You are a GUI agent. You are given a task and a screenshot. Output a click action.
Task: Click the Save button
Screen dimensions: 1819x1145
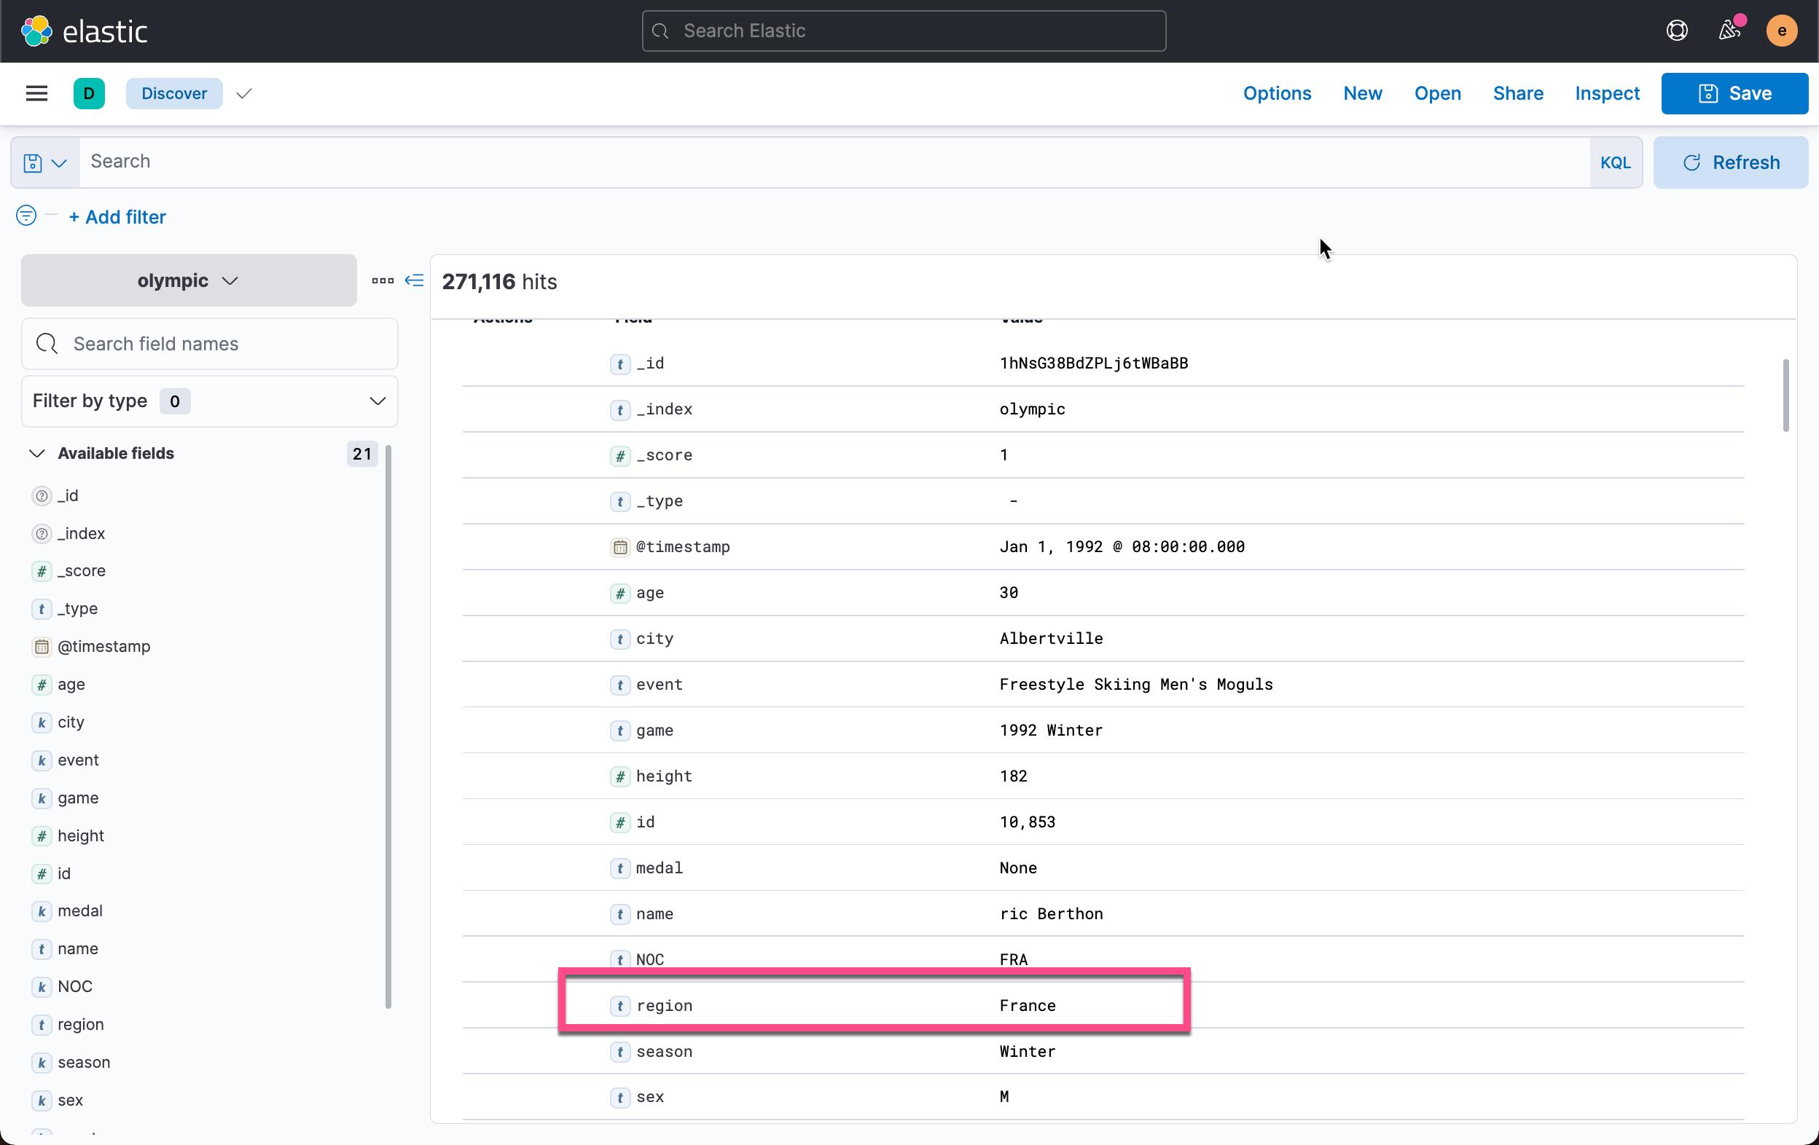point(1734,93)
